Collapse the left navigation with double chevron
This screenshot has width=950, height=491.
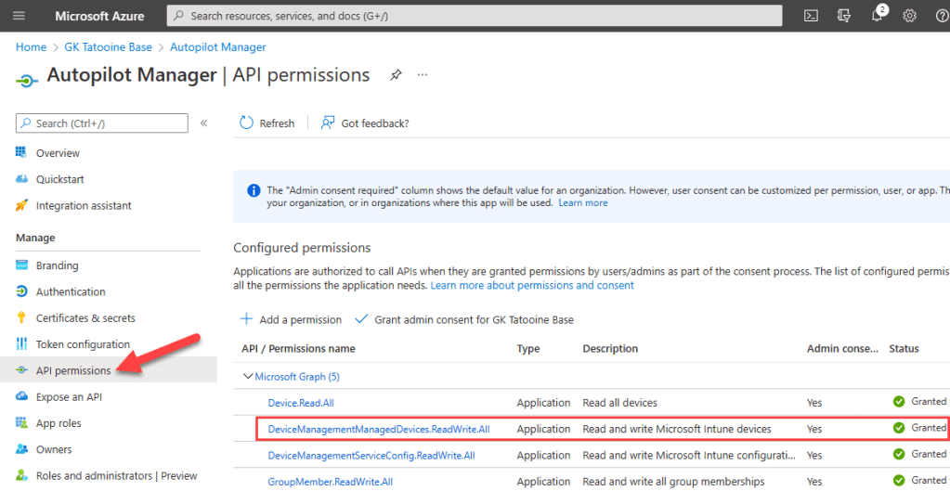[x=203, y=123]
